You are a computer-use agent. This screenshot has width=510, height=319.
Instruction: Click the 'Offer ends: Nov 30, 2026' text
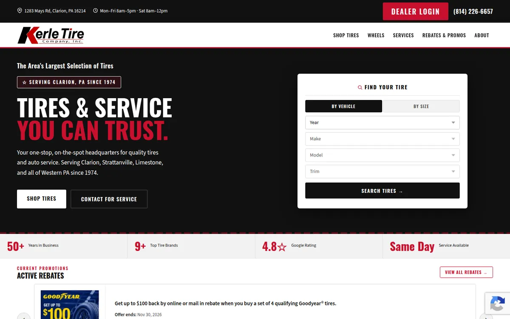click(138, 315)
